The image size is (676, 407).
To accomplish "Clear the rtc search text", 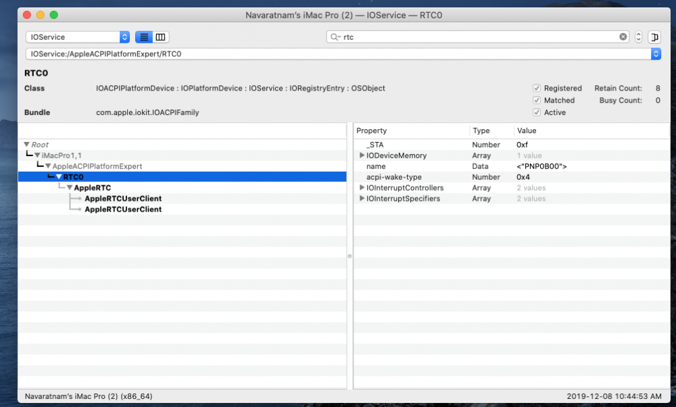I will (x=623, y=37).
